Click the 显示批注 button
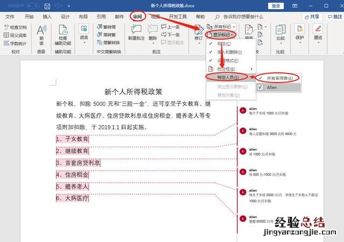The width and height of the screenshot is (344, 242). tap(173, 42)
